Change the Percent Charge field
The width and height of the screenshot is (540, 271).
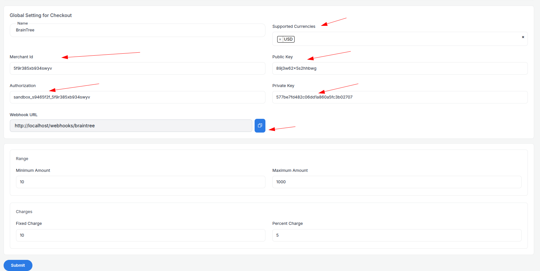(397, 235)
